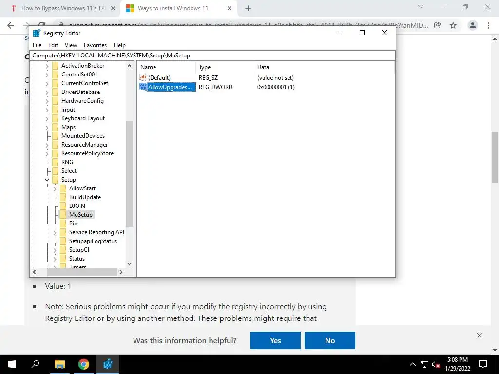This screenshot has width=499, height=374.
Task: Open the Help menu
Action: pos(119,45)
